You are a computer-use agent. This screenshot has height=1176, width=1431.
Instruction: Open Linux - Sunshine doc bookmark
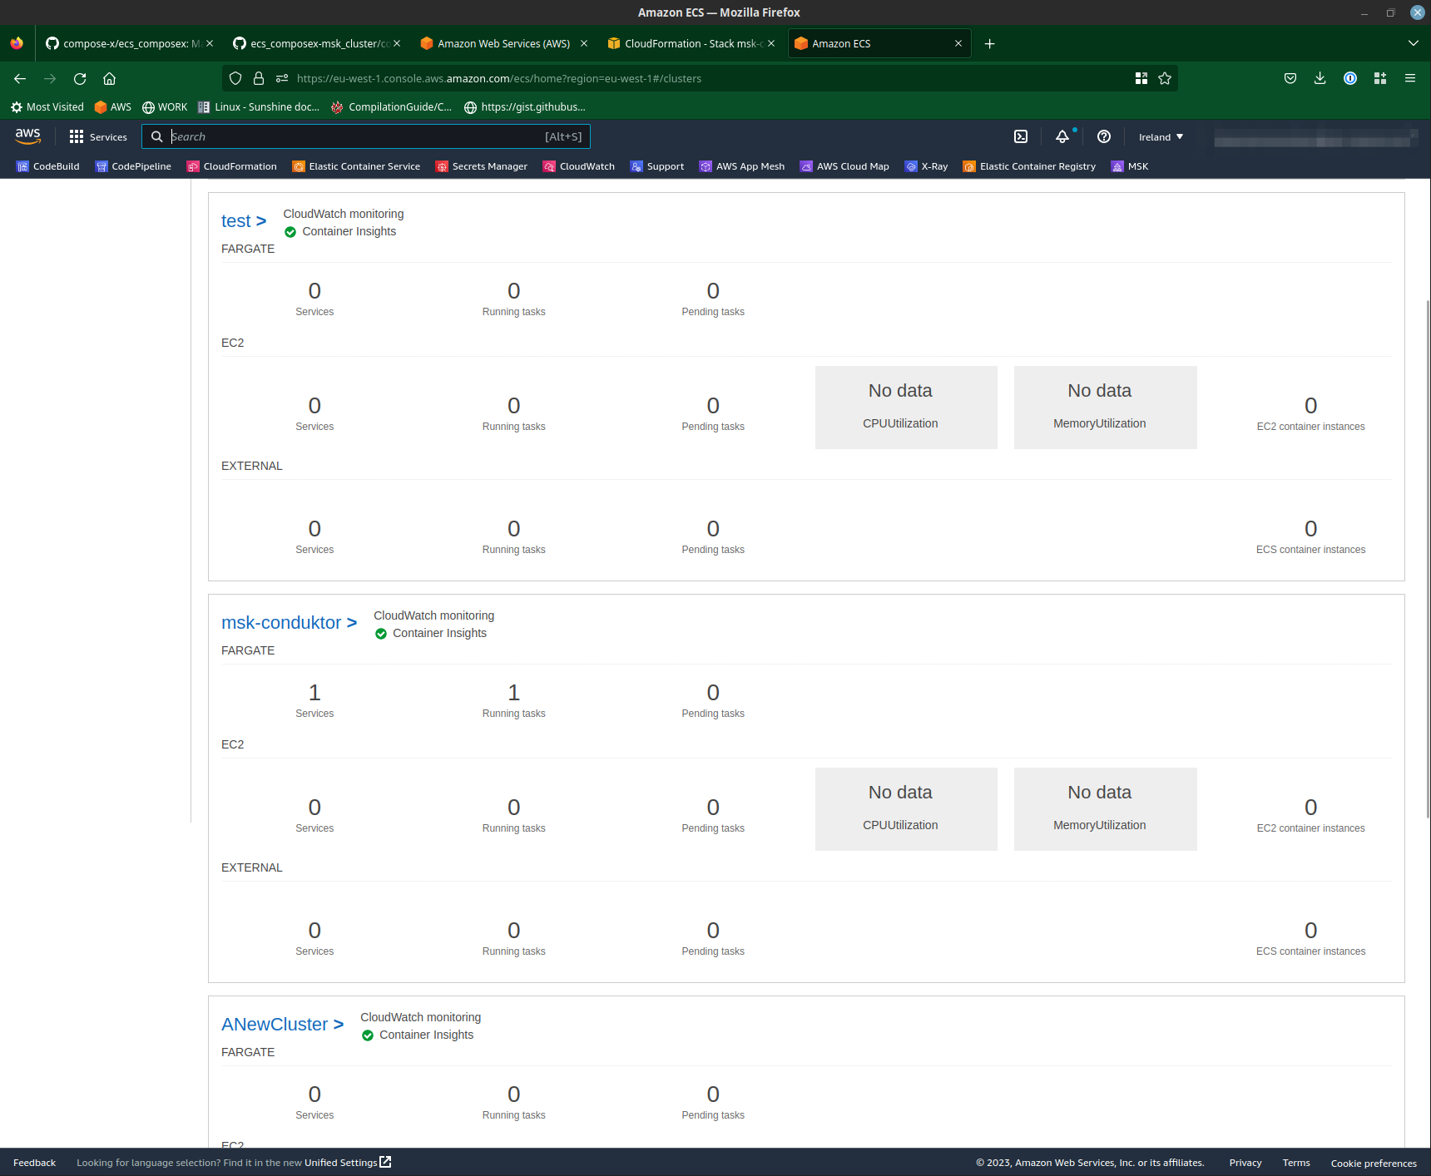[x=259, y=106]
